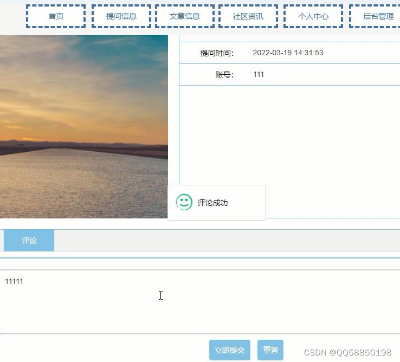This screenshot has height=362, width=400.
Task: Click the account value 111
Action: (x=259, y=74)
